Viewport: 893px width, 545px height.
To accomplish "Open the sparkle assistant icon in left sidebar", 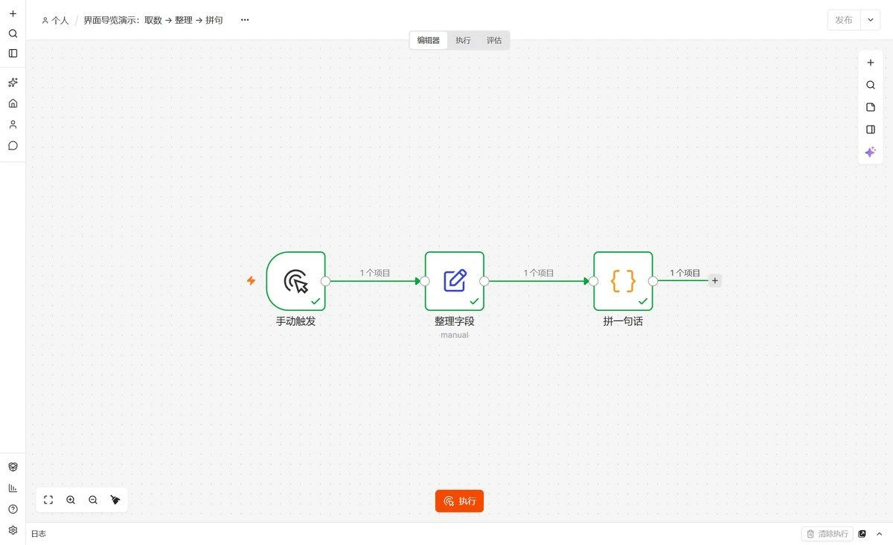I will point(13,83).
